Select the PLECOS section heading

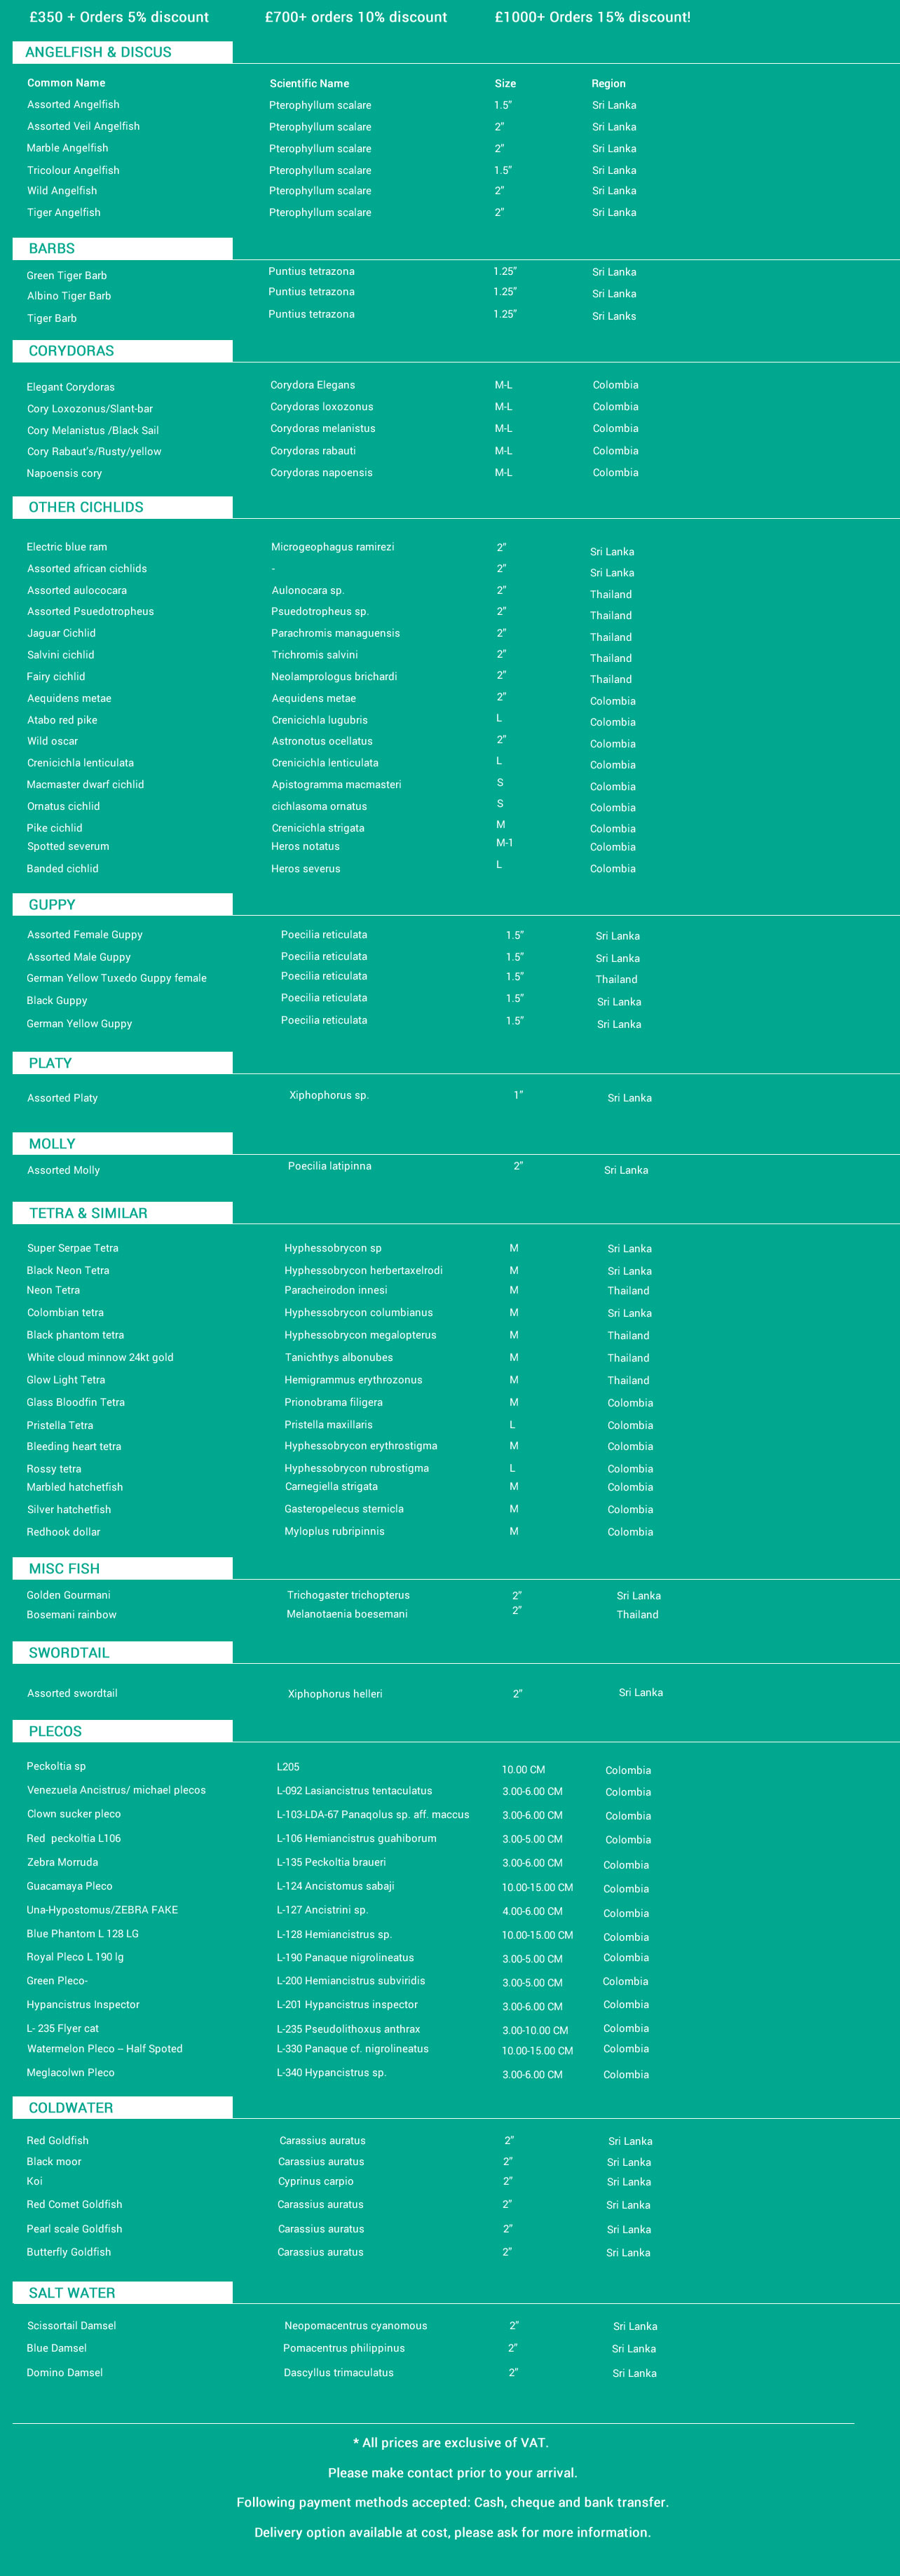click(x=55, y=1731)
